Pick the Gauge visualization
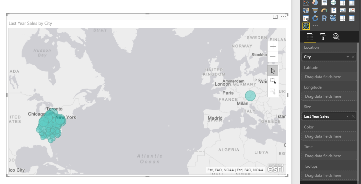361x184 pixels. click(324, 10)
